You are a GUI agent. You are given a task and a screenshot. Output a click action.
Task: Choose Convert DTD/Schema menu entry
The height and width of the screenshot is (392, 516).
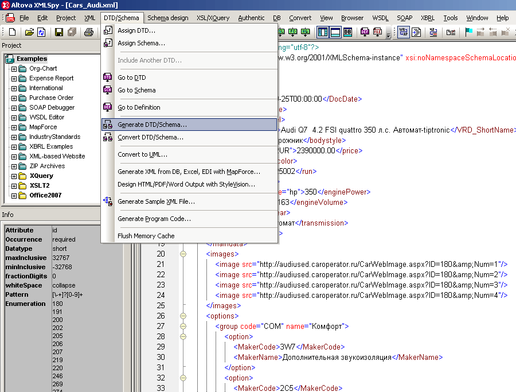coord(150,137)
